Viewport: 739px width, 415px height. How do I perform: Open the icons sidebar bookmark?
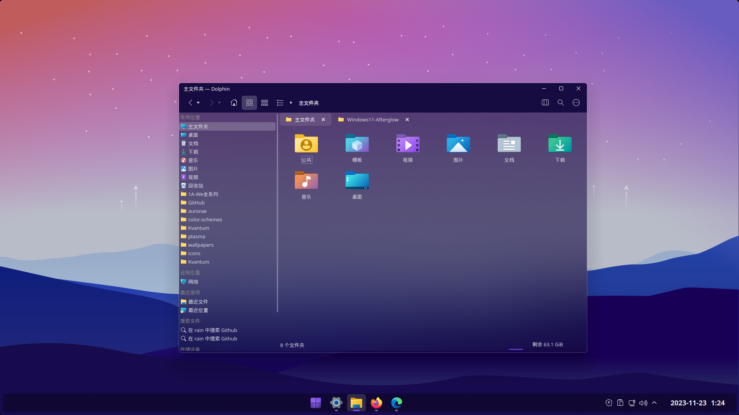tap(227, 253)
